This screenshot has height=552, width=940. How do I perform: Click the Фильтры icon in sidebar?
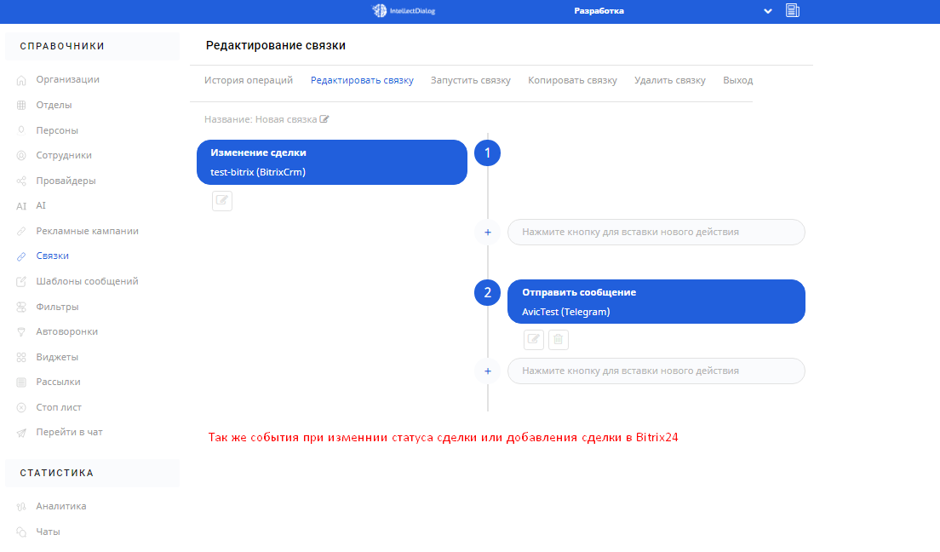21,307
